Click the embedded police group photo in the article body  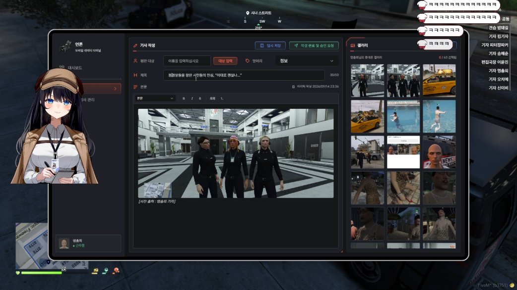tap(236, 153)
